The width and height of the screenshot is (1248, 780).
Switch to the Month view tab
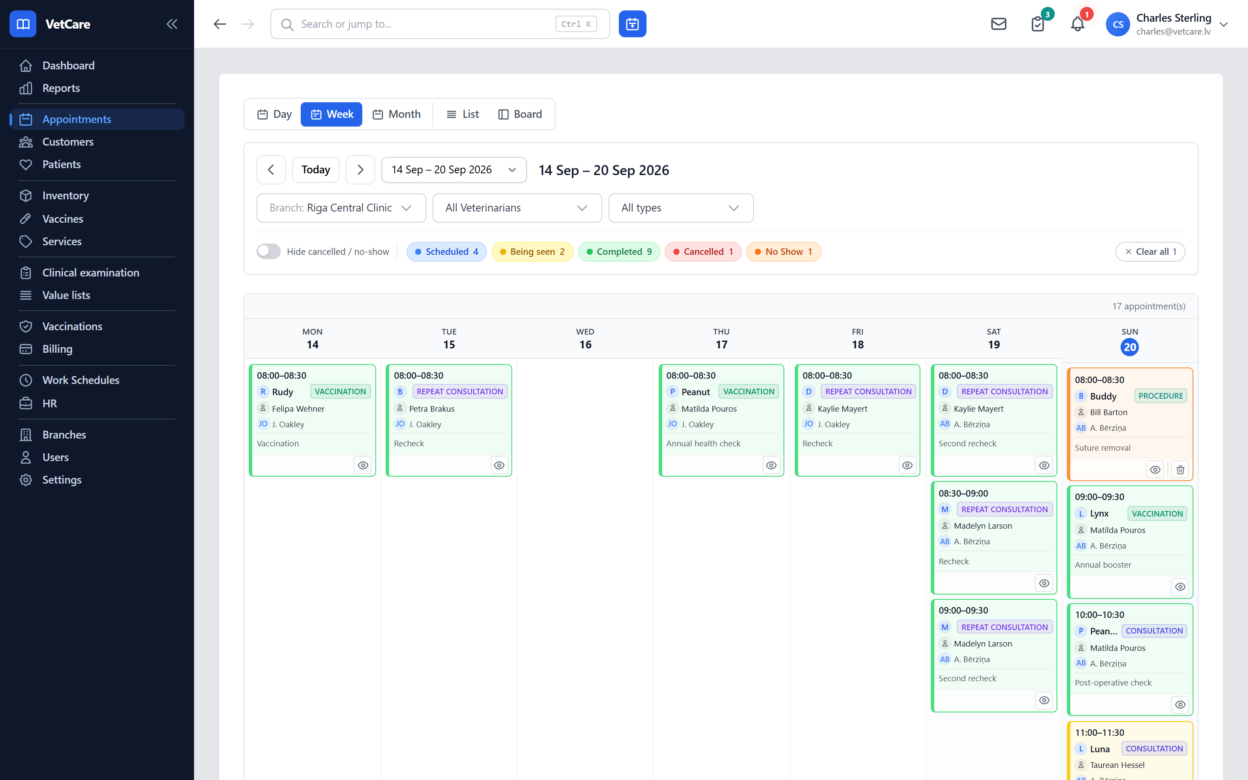tap(396, 114)
